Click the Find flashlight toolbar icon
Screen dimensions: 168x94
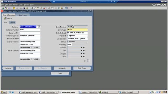point(6,8)
